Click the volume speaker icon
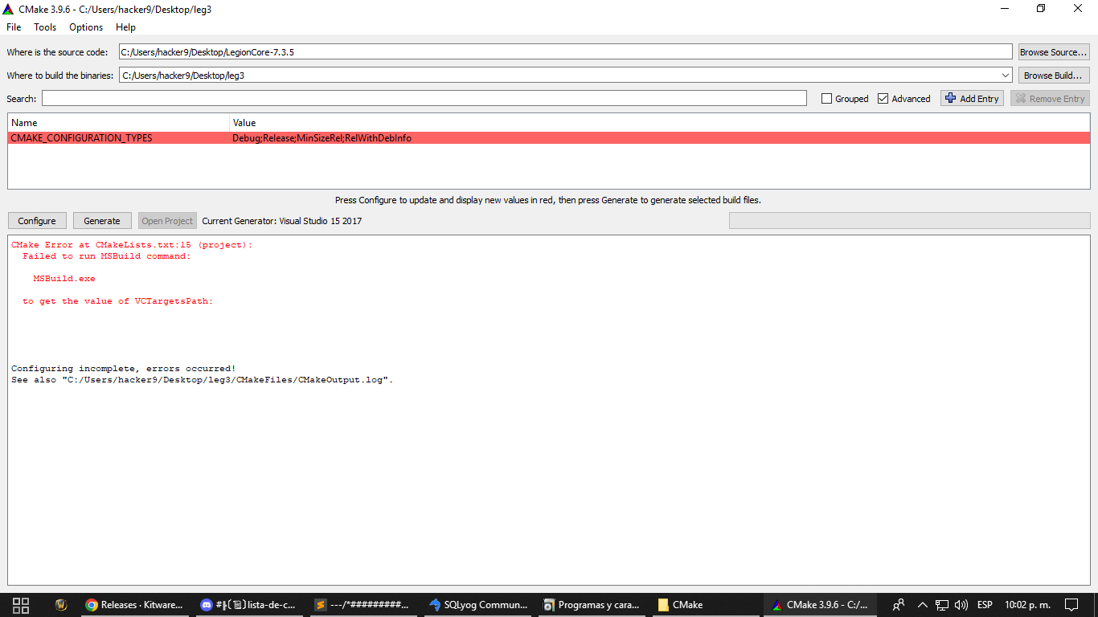 pos(961,605)
